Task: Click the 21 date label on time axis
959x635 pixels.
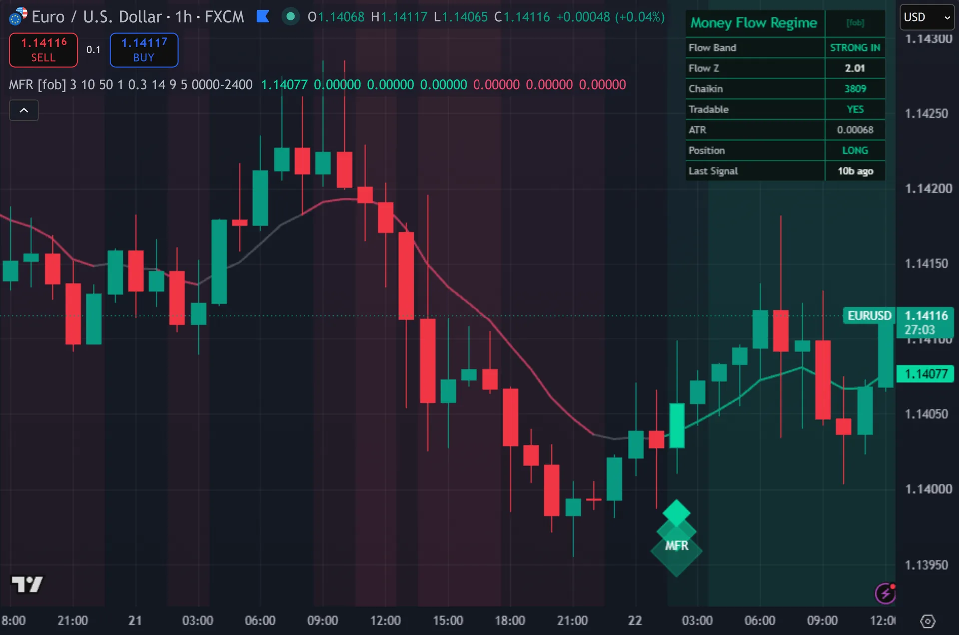Action: (135, 621)
